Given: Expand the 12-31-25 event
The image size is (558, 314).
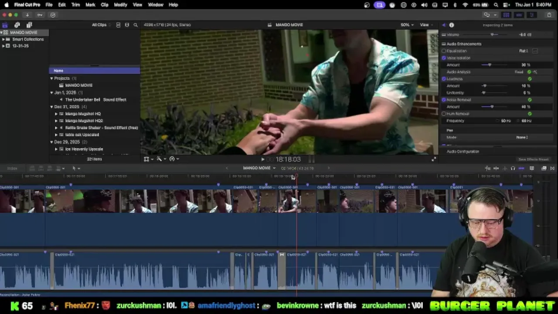Looking at the screenshot, I should click(x=3, y=46).
